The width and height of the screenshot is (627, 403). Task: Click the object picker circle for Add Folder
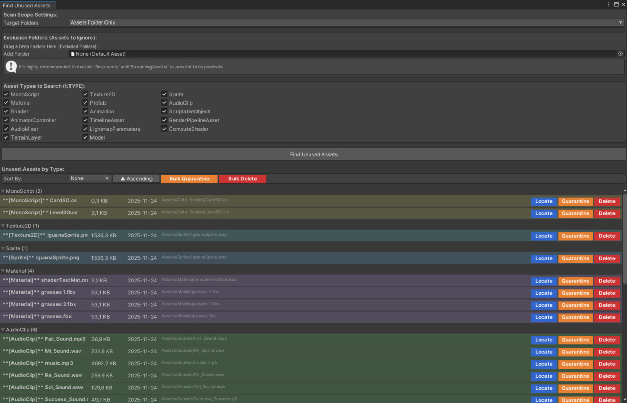point(620,54)
